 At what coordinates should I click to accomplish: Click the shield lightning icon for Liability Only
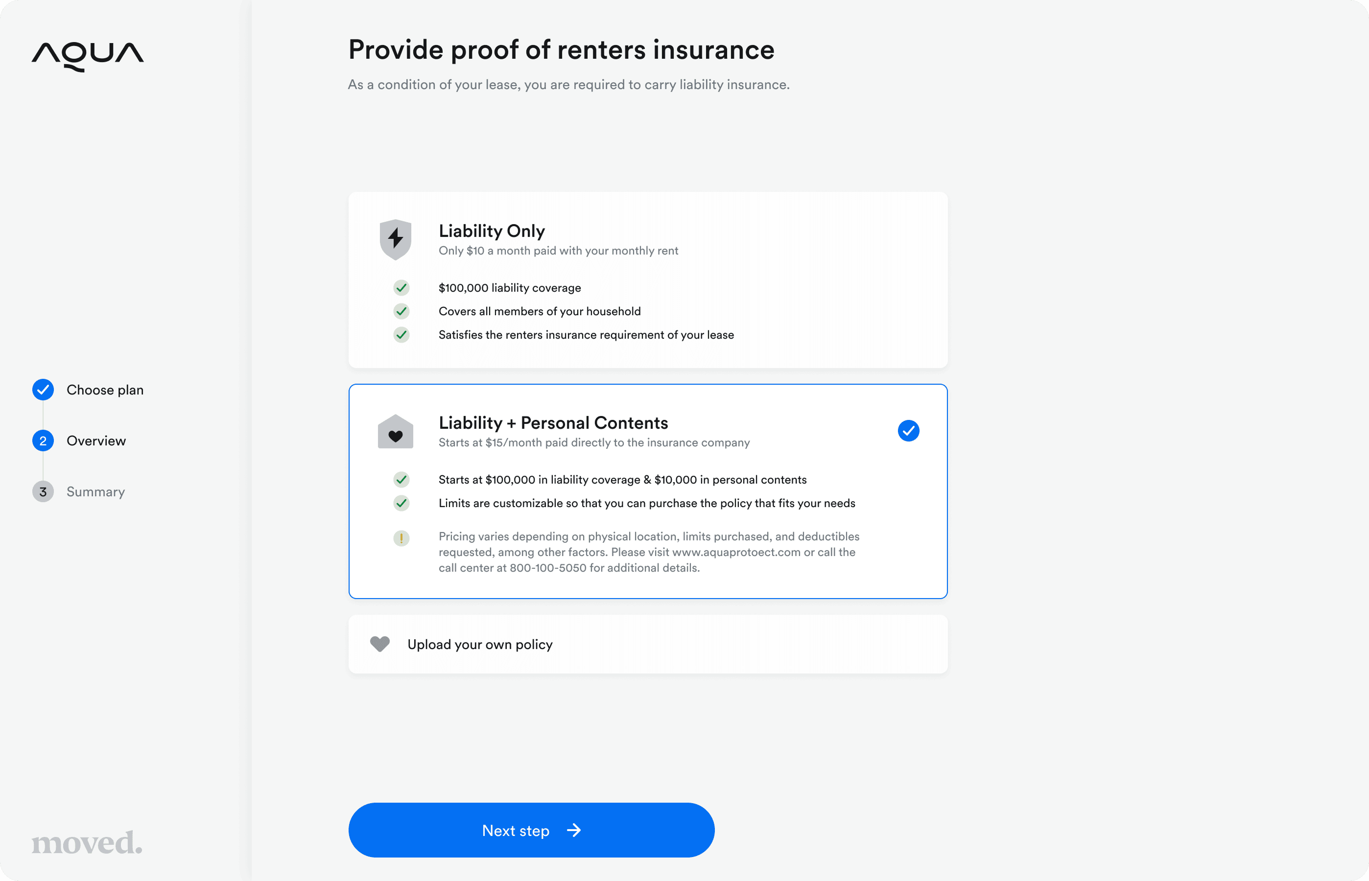[x=396, y=239]
